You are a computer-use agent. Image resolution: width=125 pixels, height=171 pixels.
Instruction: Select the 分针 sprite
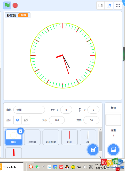click(x=88, y=137)
